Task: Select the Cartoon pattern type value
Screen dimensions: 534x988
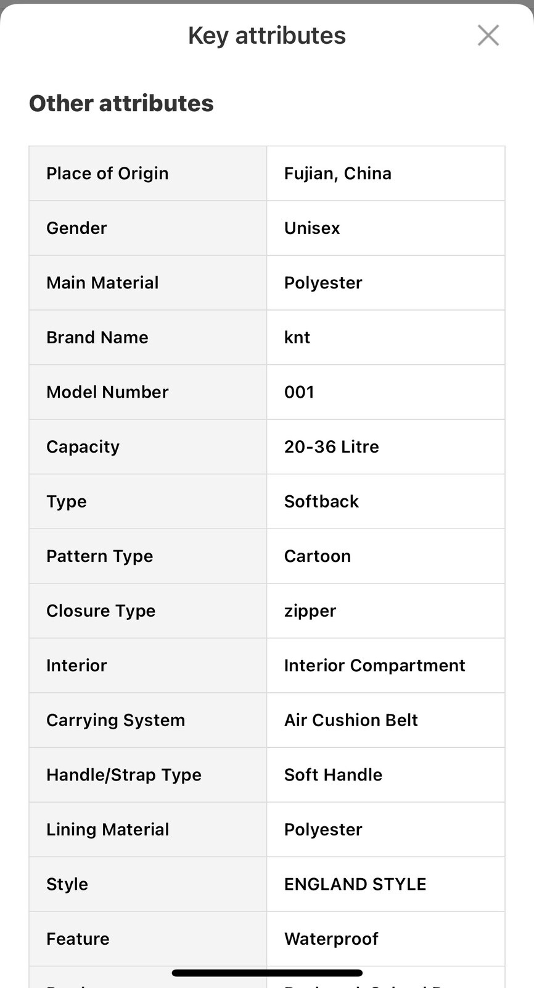Action: pos(318,556)
